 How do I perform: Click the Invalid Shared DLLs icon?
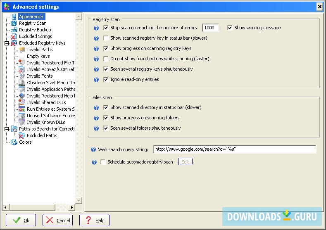(x=22, y=102)
